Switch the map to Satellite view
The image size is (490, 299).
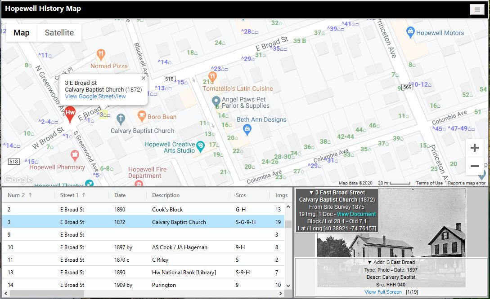pyautogui.click(x=59, y=33)
